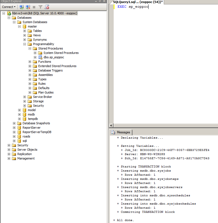Collapse the Stored Procedures folder
This screenshot has width=218, height=223.
tap(30, 48)
